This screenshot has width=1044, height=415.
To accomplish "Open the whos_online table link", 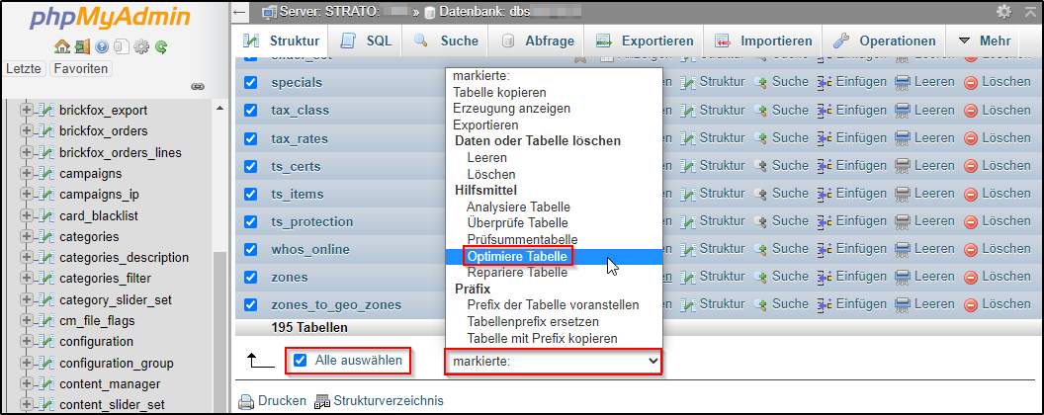I will pyautogui.click(x=310, y=249).
